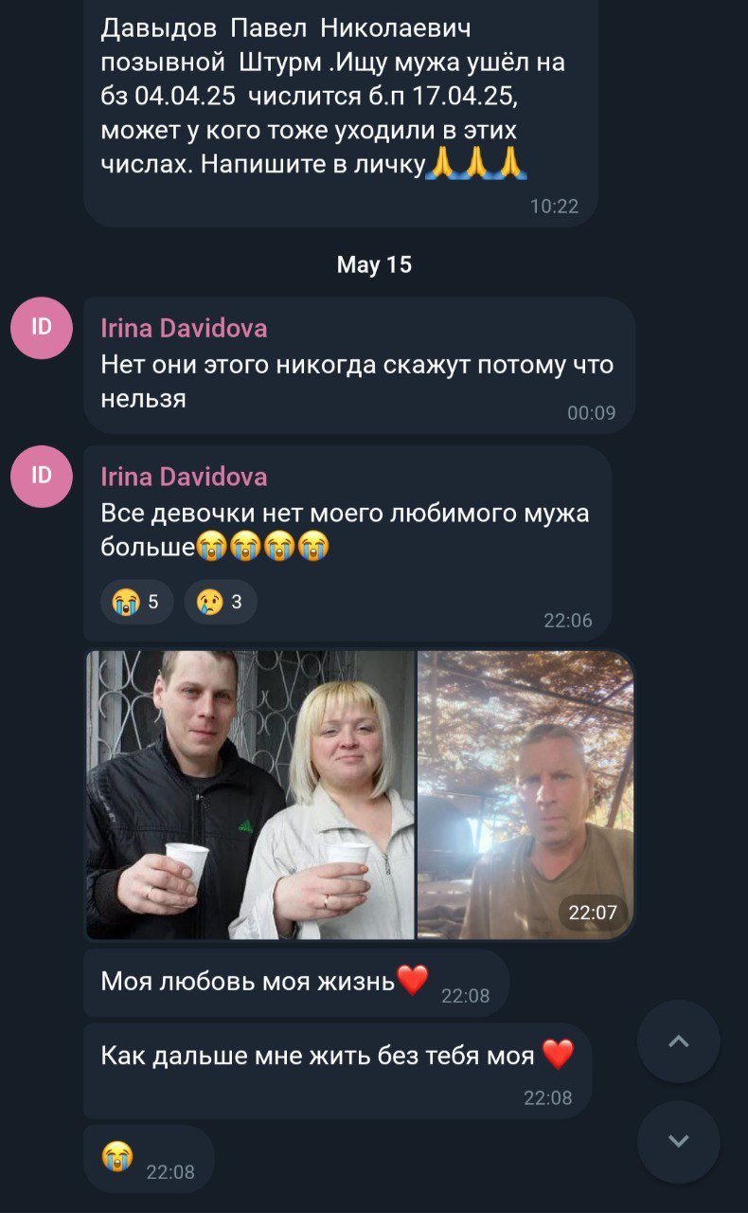Tap the red heart emoji after 'жизнь'
Viewport: 748px width, 1213px height.
click(413, 980)
